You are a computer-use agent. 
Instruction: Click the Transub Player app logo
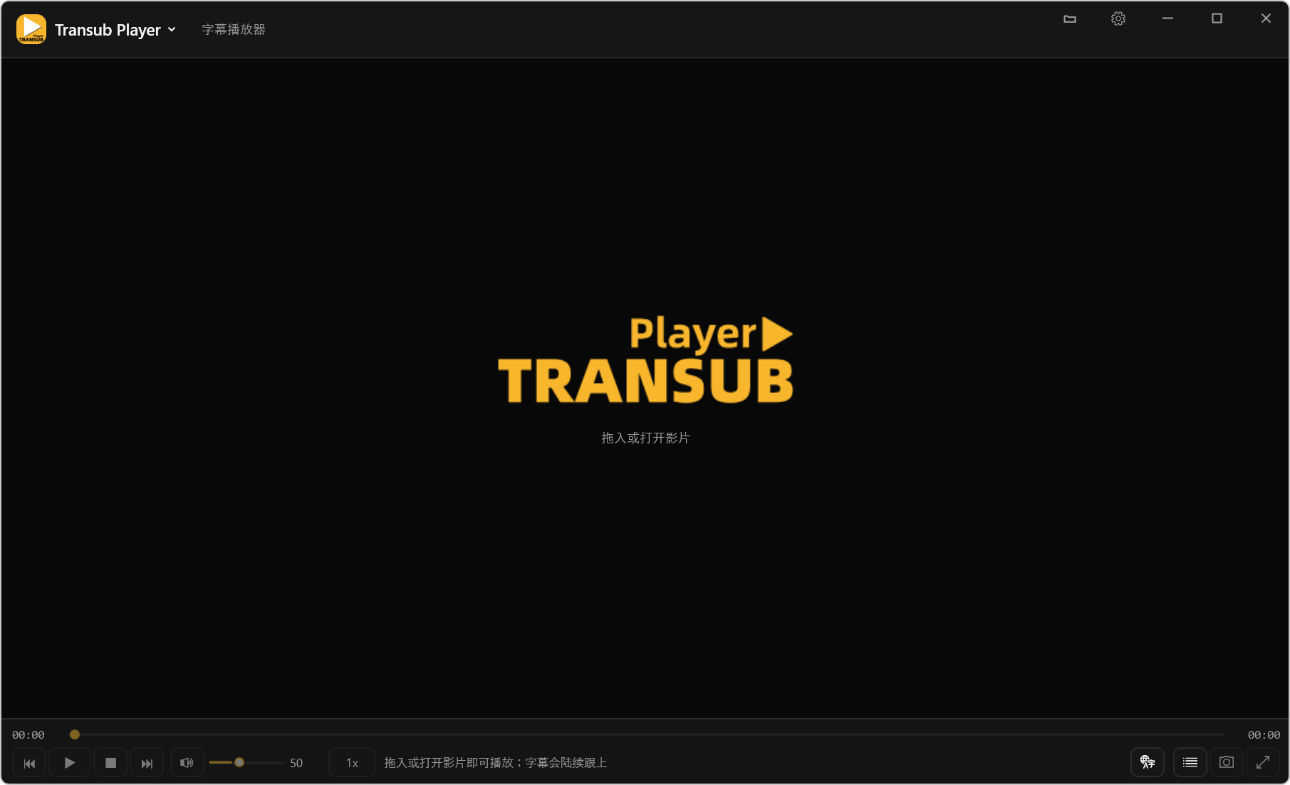click(31, 29)
